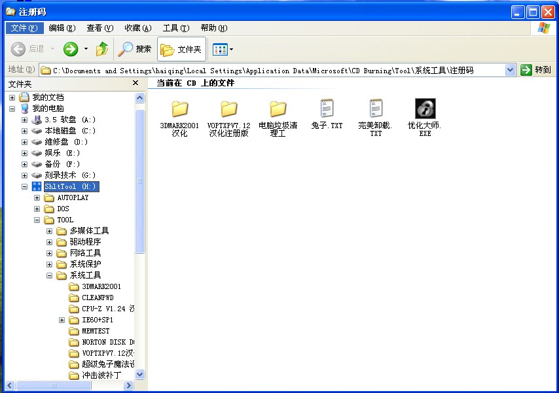
Task: Expand the AUTOPLAY folder node
Action: [37, 197]
